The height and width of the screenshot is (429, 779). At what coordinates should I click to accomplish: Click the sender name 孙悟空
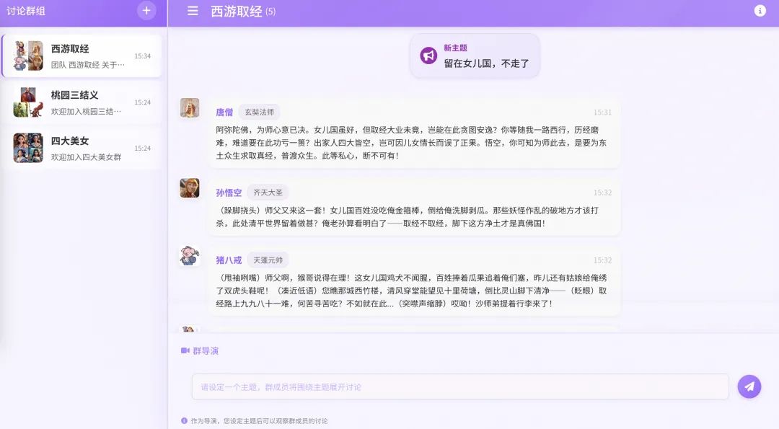click(x=229, y=193)
